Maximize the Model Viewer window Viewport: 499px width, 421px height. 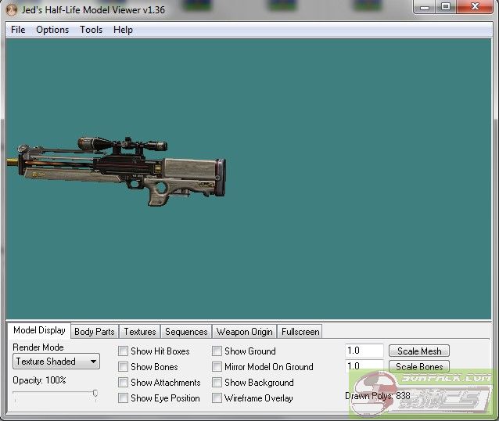coord(445,7)
